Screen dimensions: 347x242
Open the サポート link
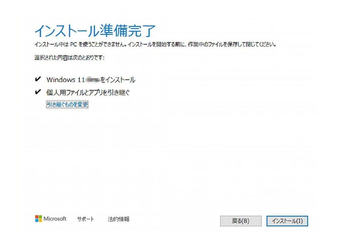click(85, 219)
